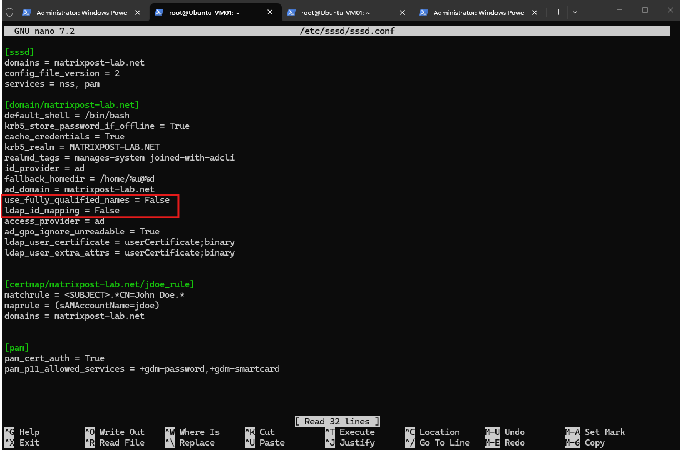
Task: Click PowerShell icon on active root@Ubuntu-VM01 tab
Action: (159, 12)
